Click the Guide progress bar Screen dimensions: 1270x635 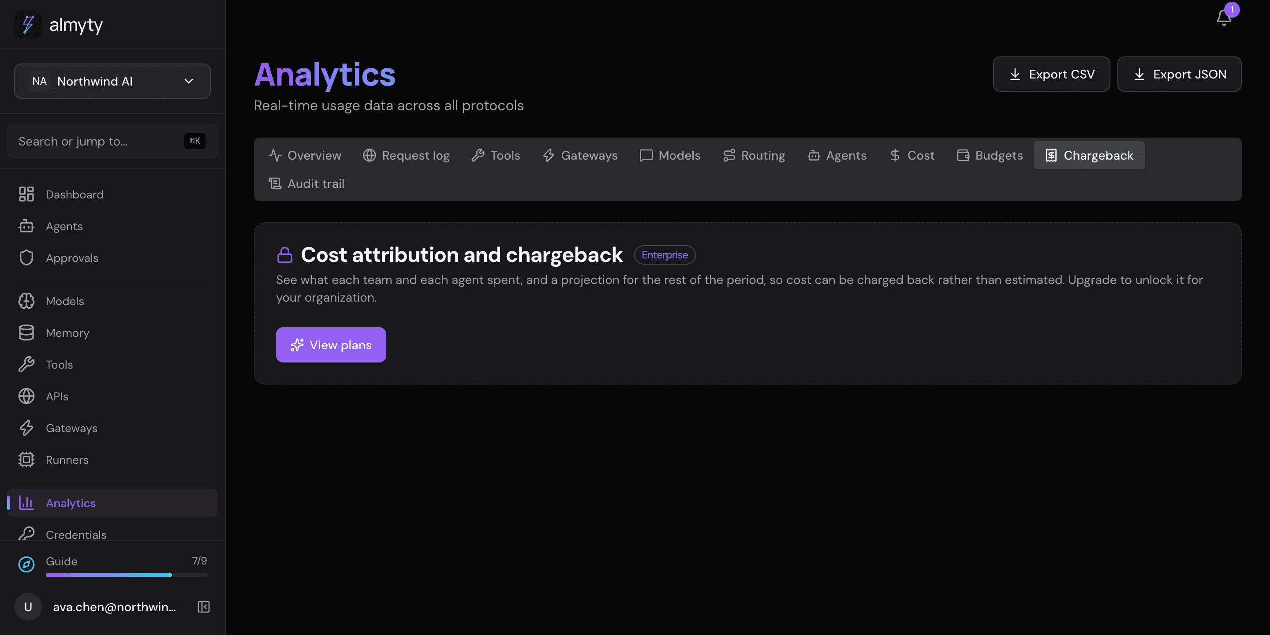[126, 575]
